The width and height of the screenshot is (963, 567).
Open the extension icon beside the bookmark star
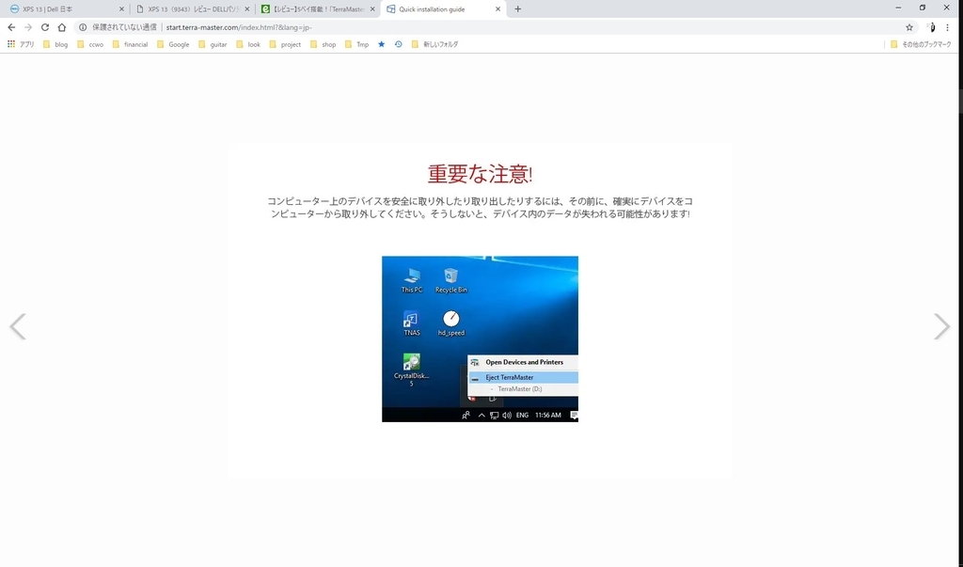pos(932,27)
